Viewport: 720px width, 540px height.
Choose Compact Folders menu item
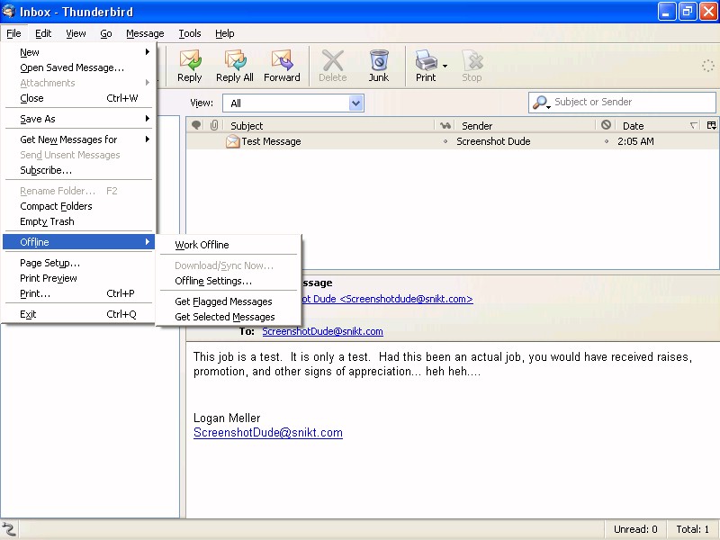(79, 206)
